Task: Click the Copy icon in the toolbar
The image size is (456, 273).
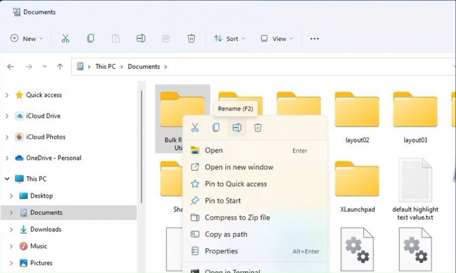Action: pyautogui.click(x=90, y=39)
